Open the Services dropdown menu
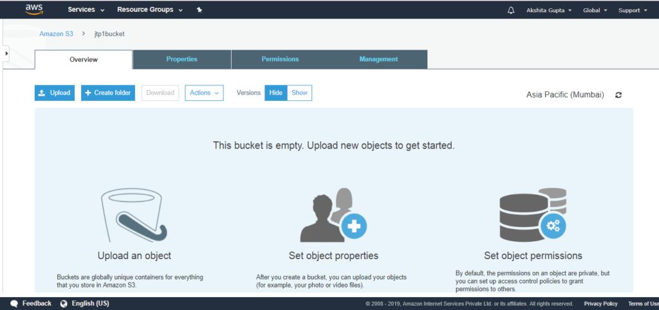The width and height of the screenshot is (659, 310). (86, 10)
